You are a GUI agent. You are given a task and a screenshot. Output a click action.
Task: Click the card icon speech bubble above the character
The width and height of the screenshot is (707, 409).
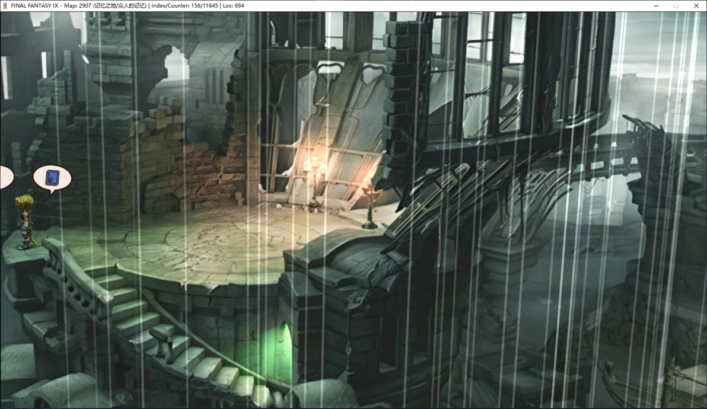52,178
